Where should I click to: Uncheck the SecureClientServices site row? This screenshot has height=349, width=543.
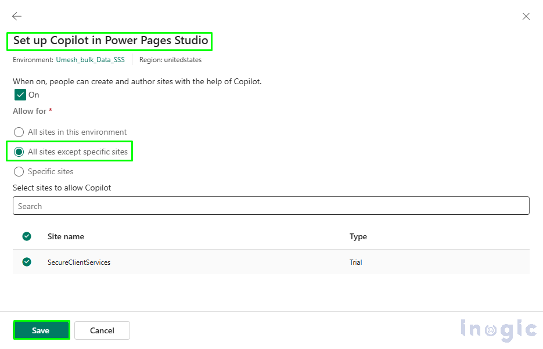(27, 262)
